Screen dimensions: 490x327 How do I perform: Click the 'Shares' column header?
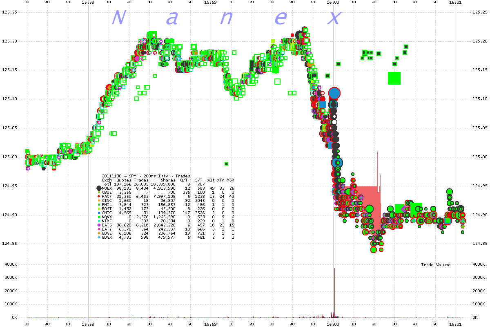coord(168,180)
